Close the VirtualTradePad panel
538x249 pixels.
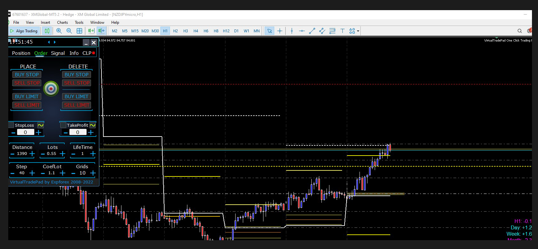[94, 42]
